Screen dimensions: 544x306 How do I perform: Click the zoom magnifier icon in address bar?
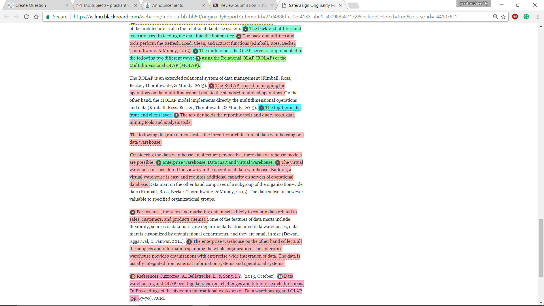(495, 17)
